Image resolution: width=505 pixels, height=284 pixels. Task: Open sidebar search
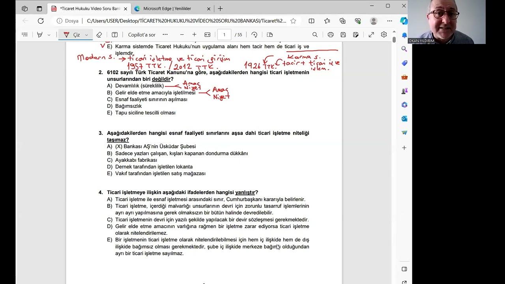click(x=404, y=49)
